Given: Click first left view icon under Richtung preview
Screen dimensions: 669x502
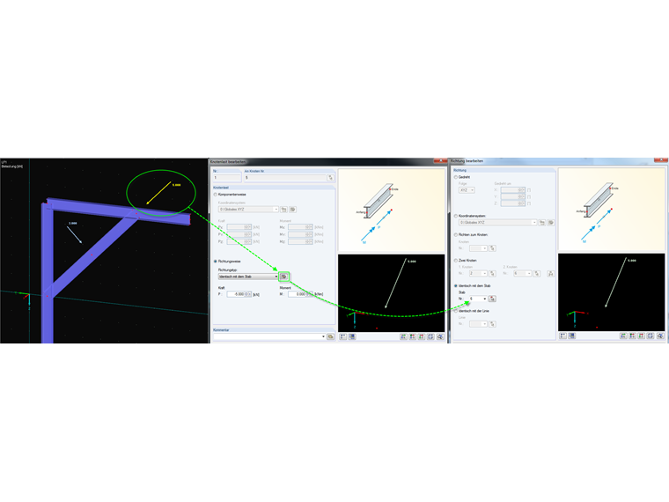Looking at the screenshot, I should [562, 336].
